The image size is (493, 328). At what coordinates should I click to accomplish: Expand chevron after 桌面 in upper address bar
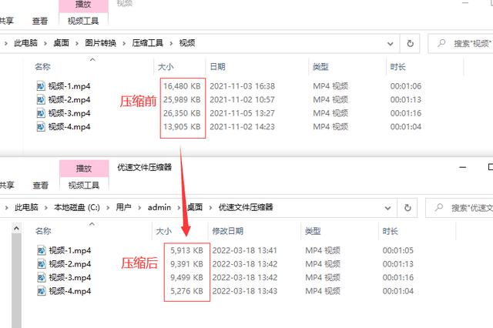pos(77,43)
